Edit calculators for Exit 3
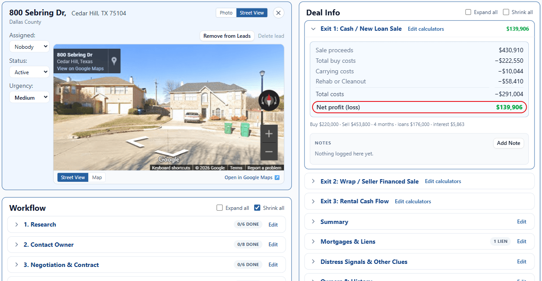This screenshot has height=281, width=542. (x=413, y=202)
